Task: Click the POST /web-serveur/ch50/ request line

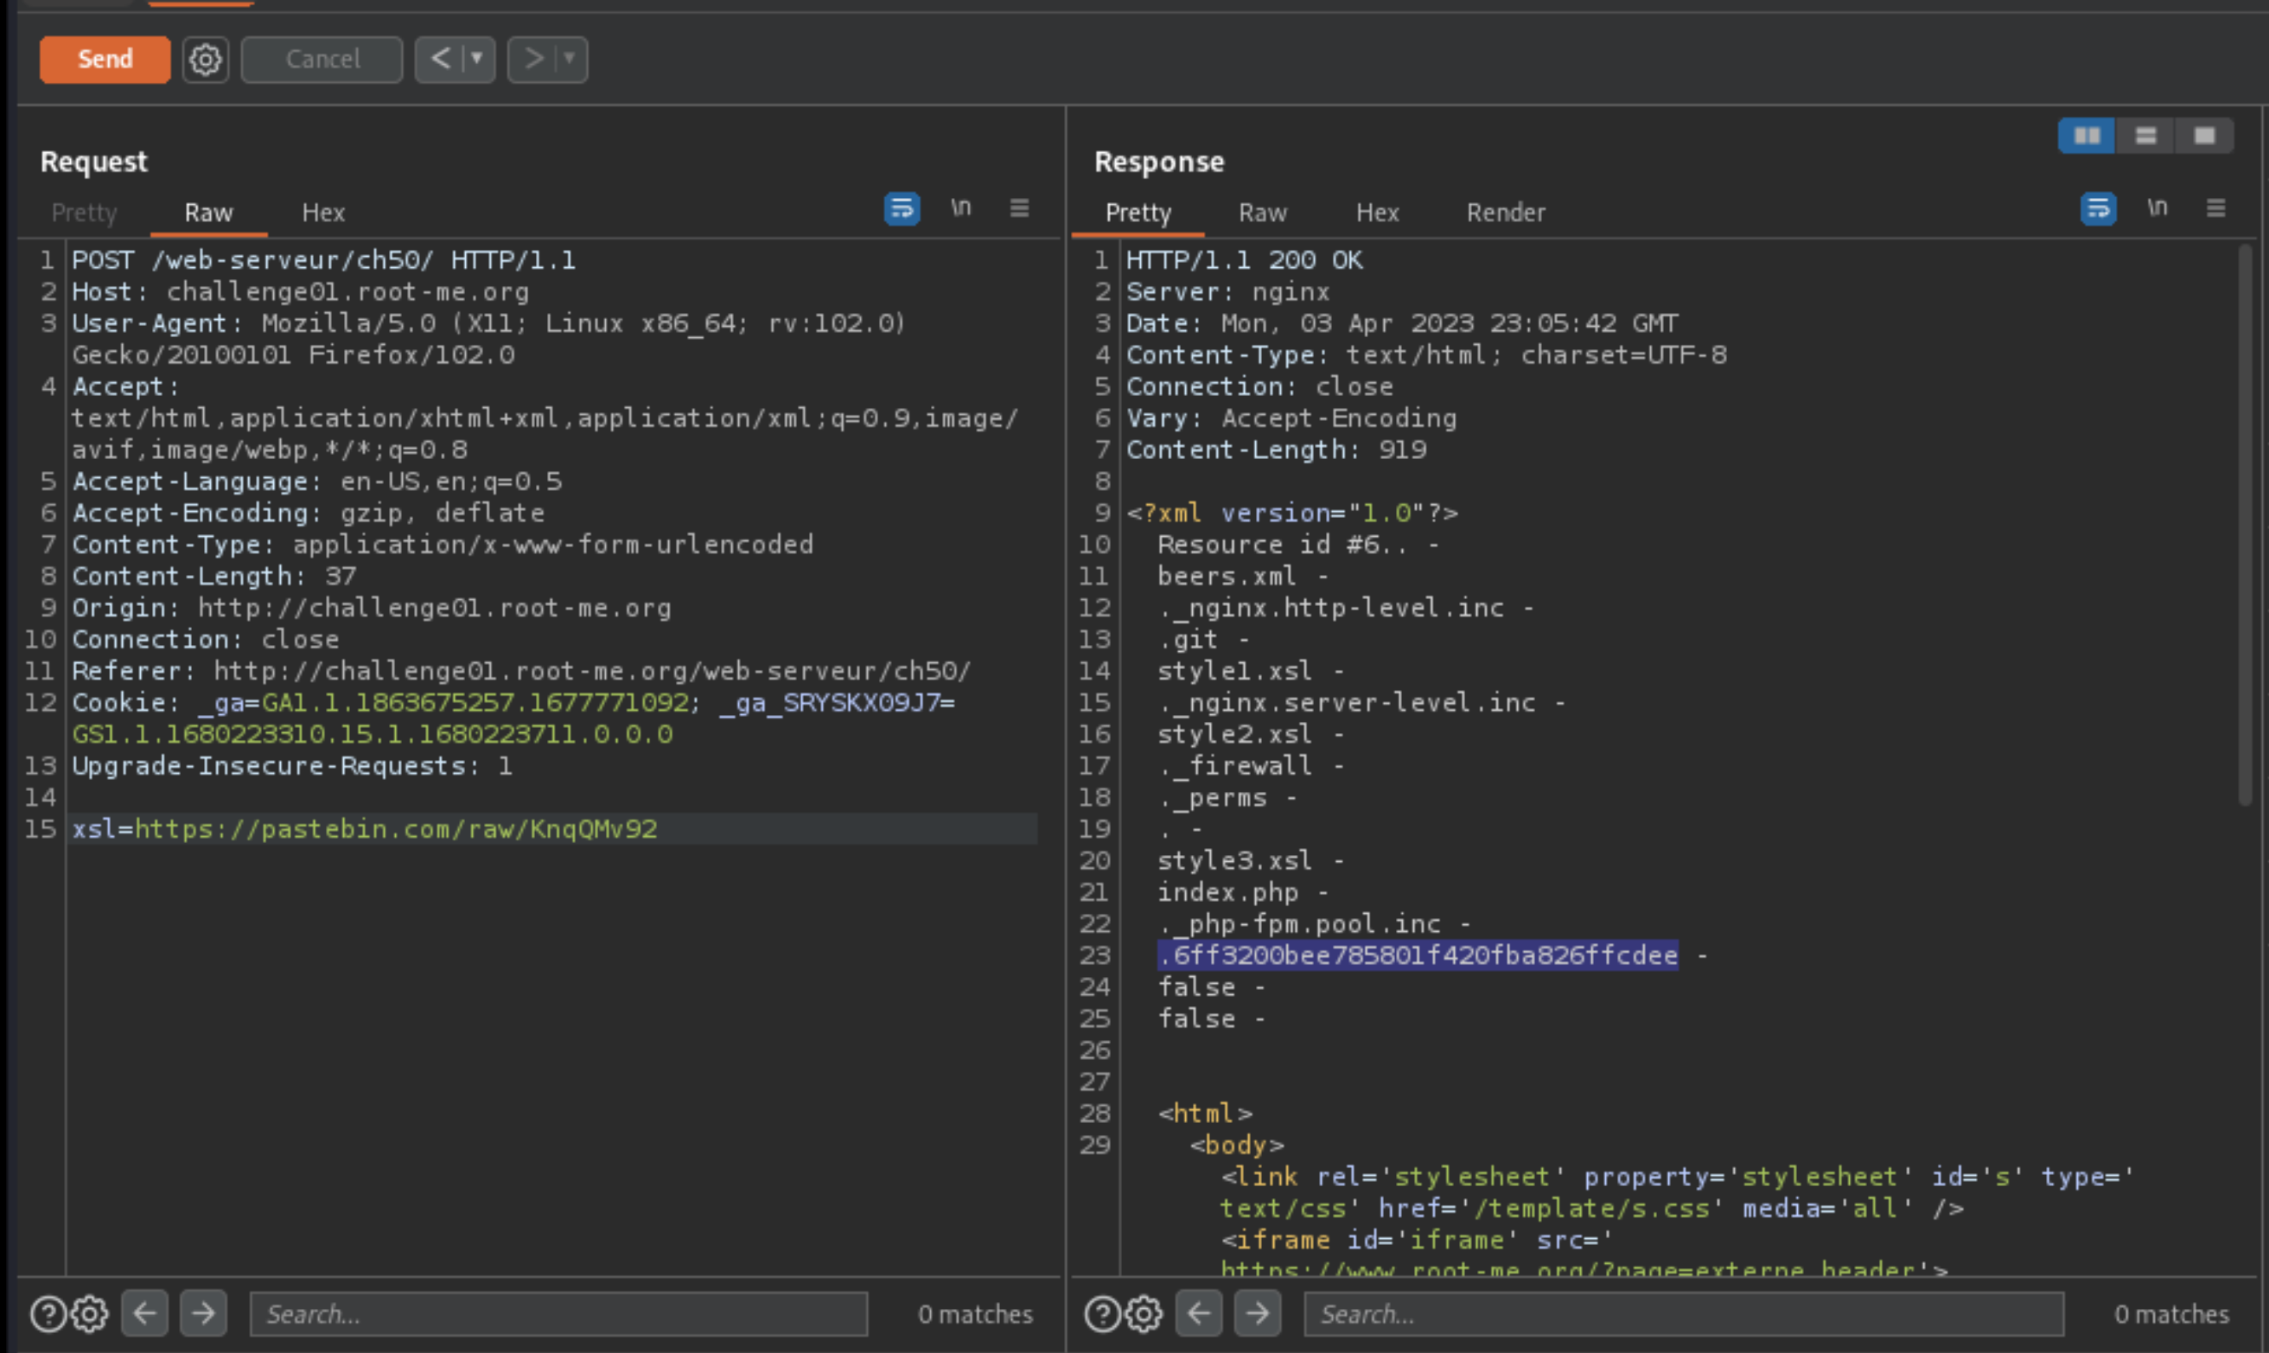Action: point(323,260)
